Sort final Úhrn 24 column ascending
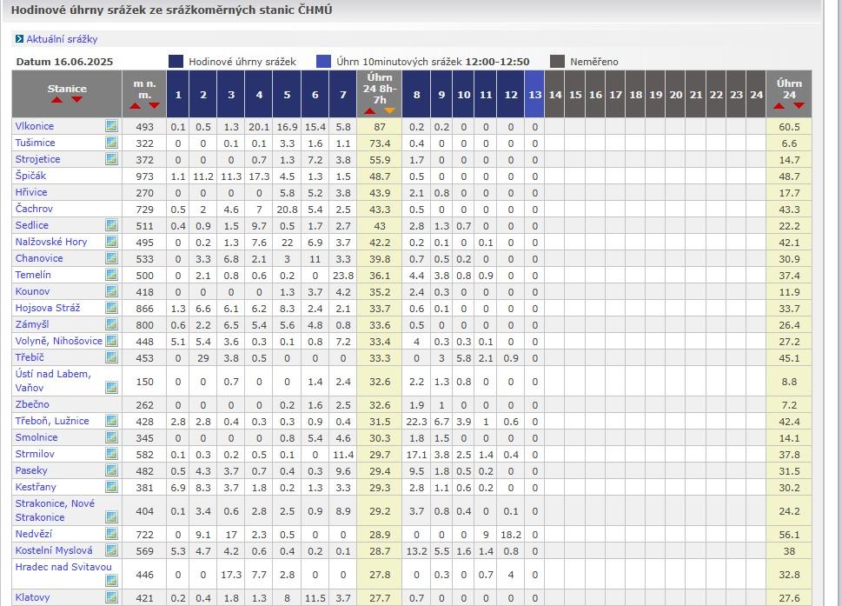 [779, 106]
